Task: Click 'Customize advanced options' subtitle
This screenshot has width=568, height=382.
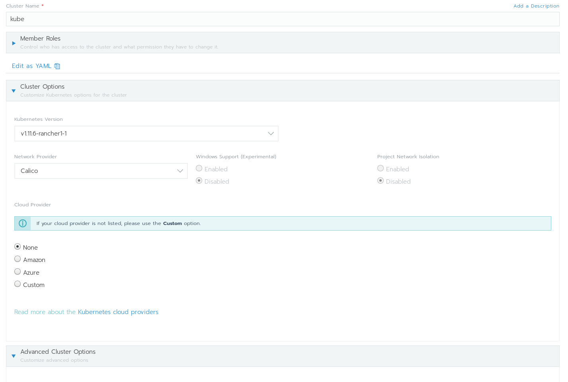Action: click(54, 360)
